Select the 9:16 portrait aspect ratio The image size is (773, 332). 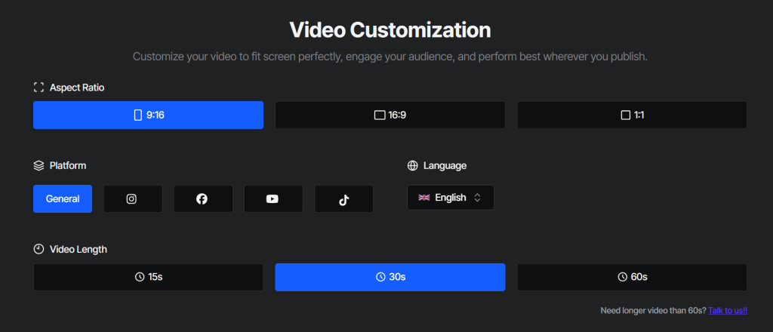point(148,115)
